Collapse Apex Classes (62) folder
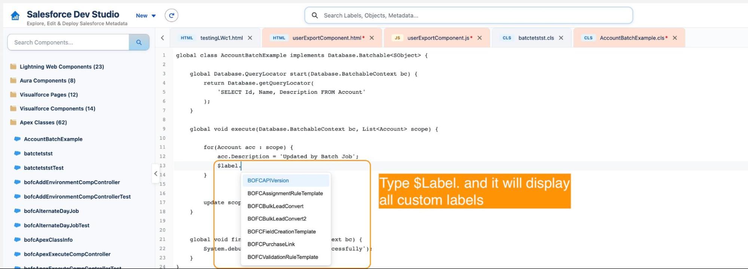The height and width of the screenshot is (269, 748). [43, 122]
